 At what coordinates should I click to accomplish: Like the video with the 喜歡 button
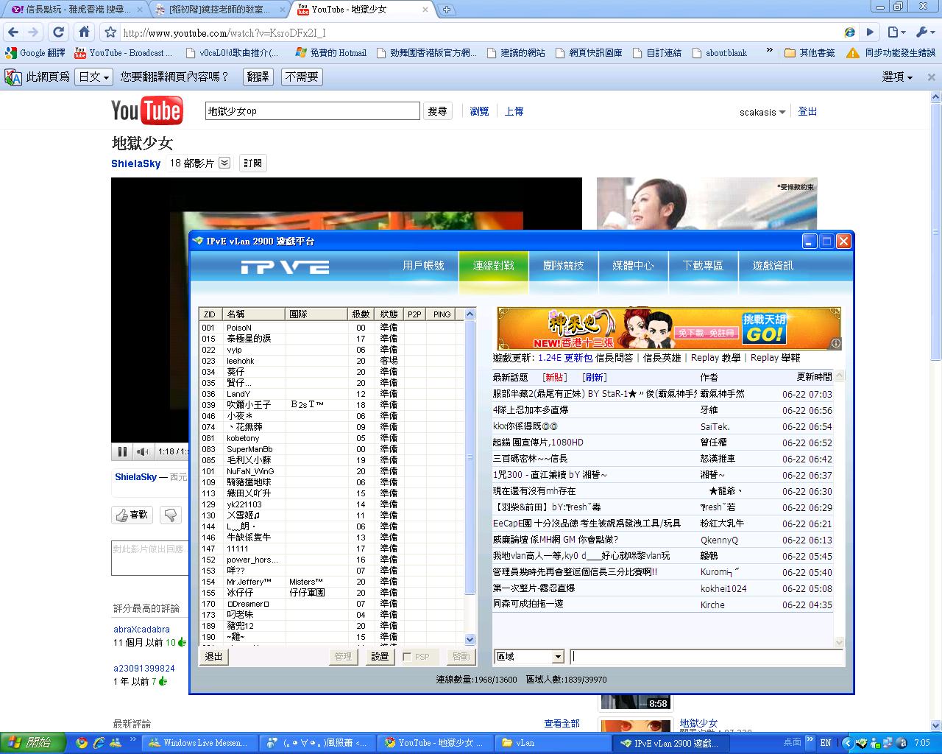[132, 515]
